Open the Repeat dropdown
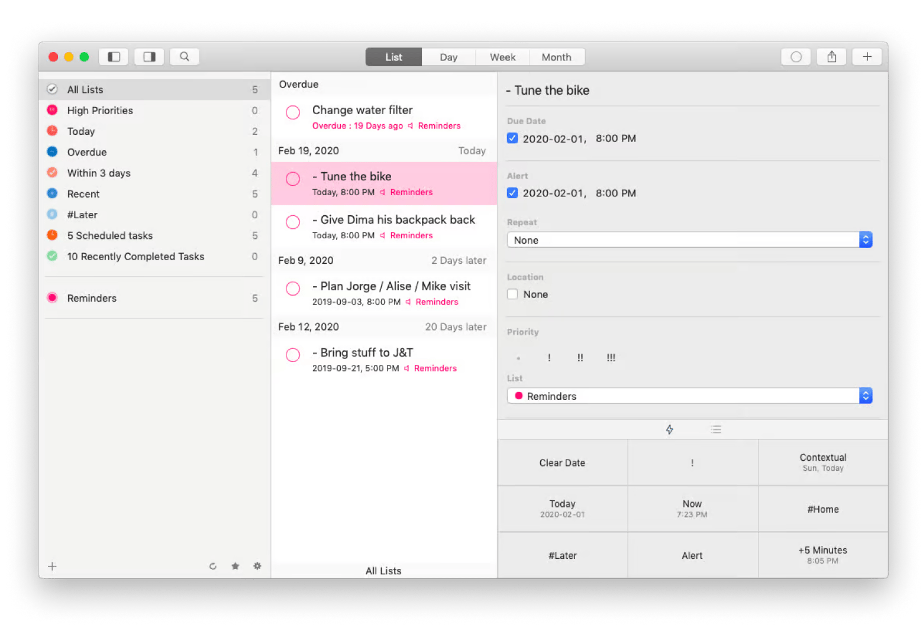This screenshot has width=923, height=634. (689, 240)
